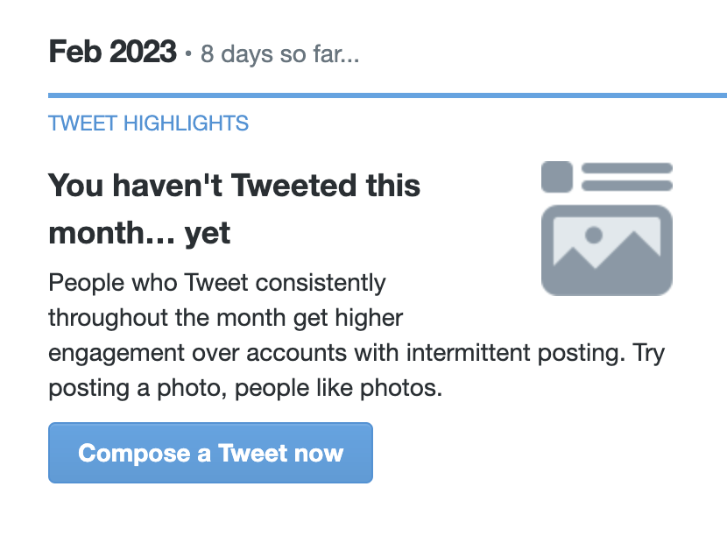This screenshot has width=727, height=536.
Task: Click the small mountain peak in photo icon
Action: tap(574, 256)
